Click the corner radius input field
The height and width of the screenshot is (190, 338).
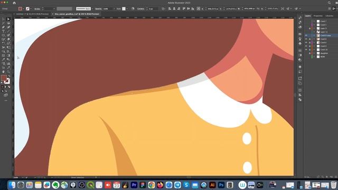pyautogui.click(x=154, y=9)
